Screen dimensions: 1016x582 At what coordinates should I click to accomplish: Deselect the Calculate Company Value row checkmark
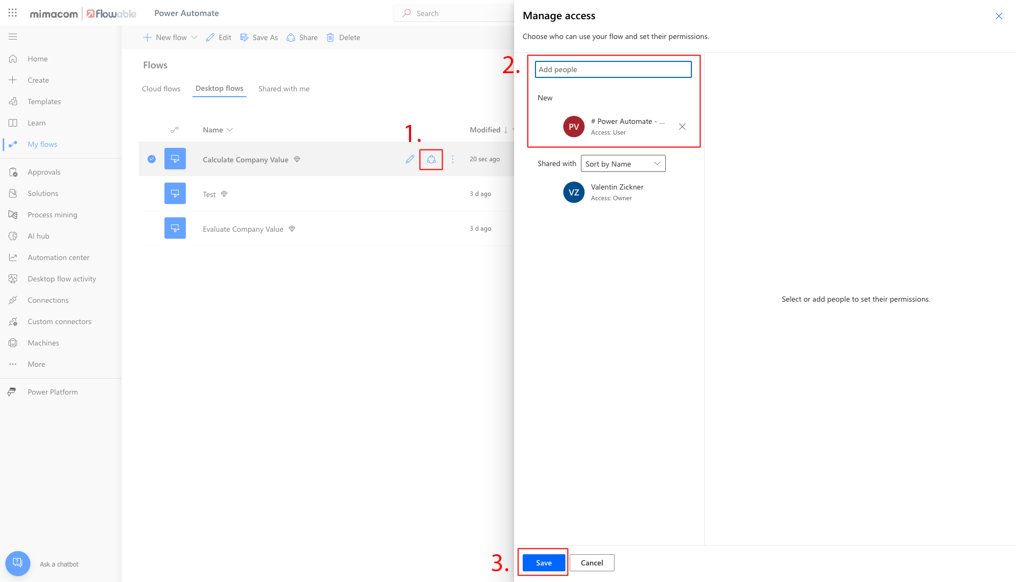(x=152, y=159)
